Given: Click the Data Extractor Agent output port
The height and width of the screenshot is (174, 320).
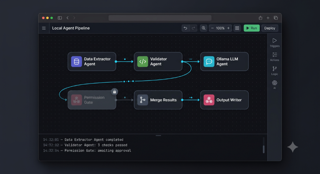Looking at the screenshot, I should [x=116, y=61].
